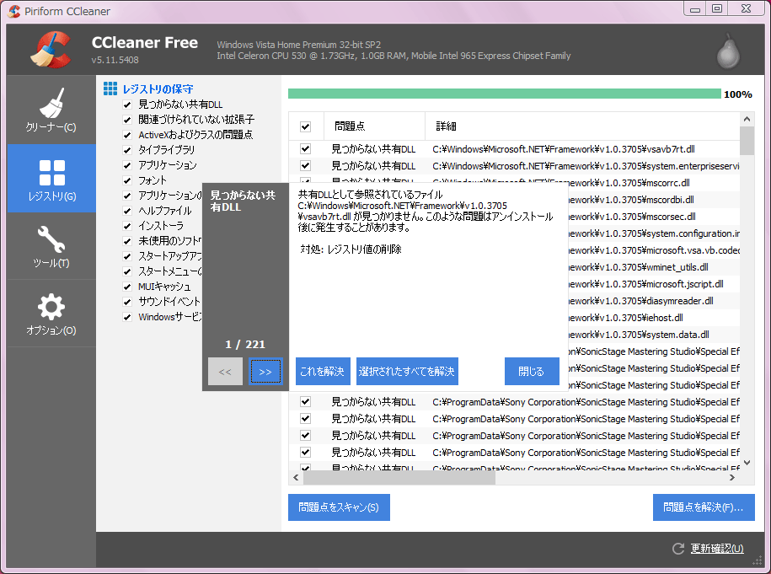771x574 pixels.
Task: Open the Tools (ツール) wrench section
Action: click(51, 246)
